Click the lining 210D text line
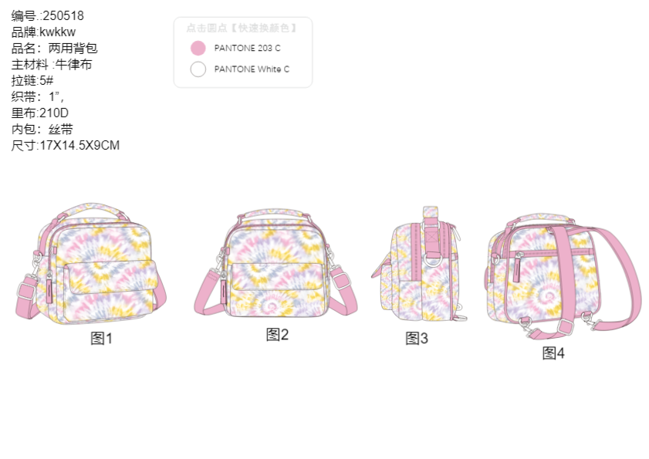 click(40, 113)
